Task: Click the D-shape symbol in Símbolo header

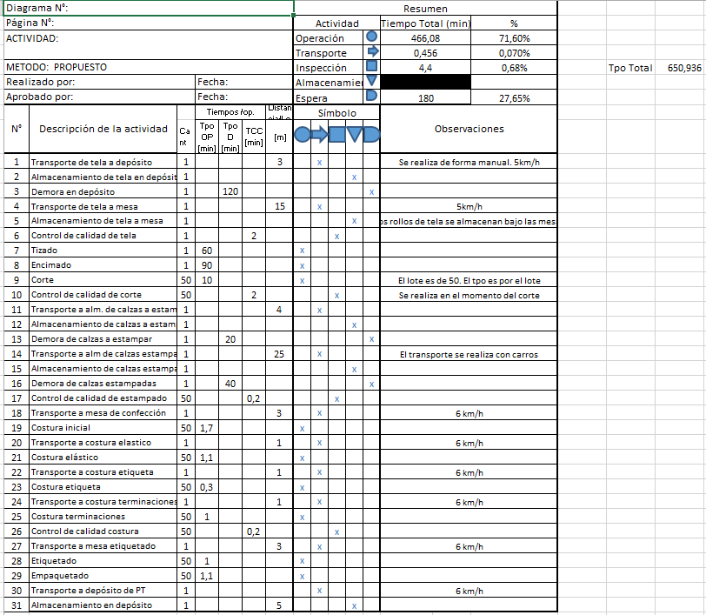Action: (371, 134)
